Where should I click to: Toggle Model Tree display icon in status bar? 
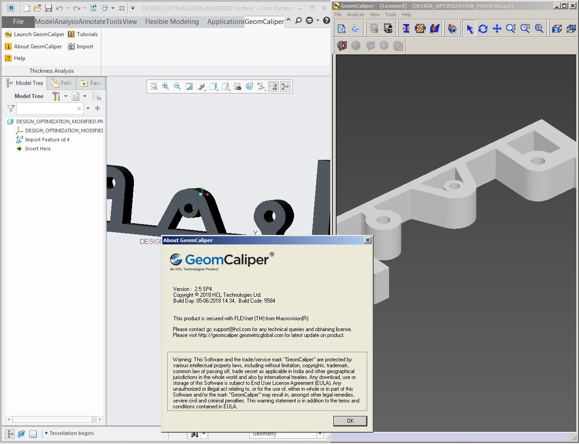10,434
